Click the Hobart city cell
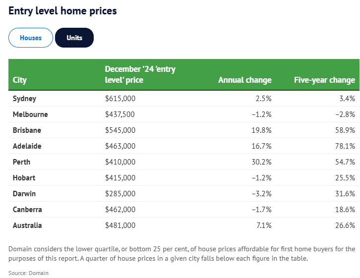The image size is (360, 278). click(24, 178)
